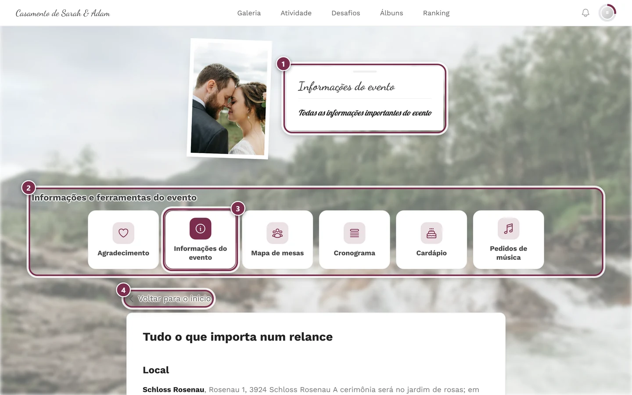Select the Mapa de mesas label
This screenshot has width=632, height=395.
pyautogui.click(x=277, y=253)
